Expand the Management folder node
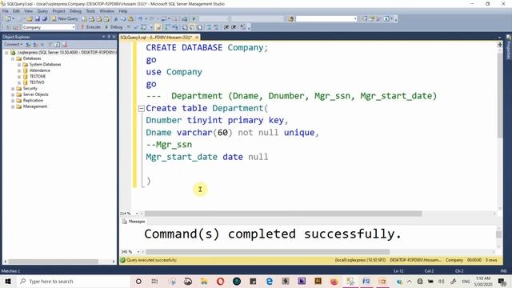 (x=13, y=106)
